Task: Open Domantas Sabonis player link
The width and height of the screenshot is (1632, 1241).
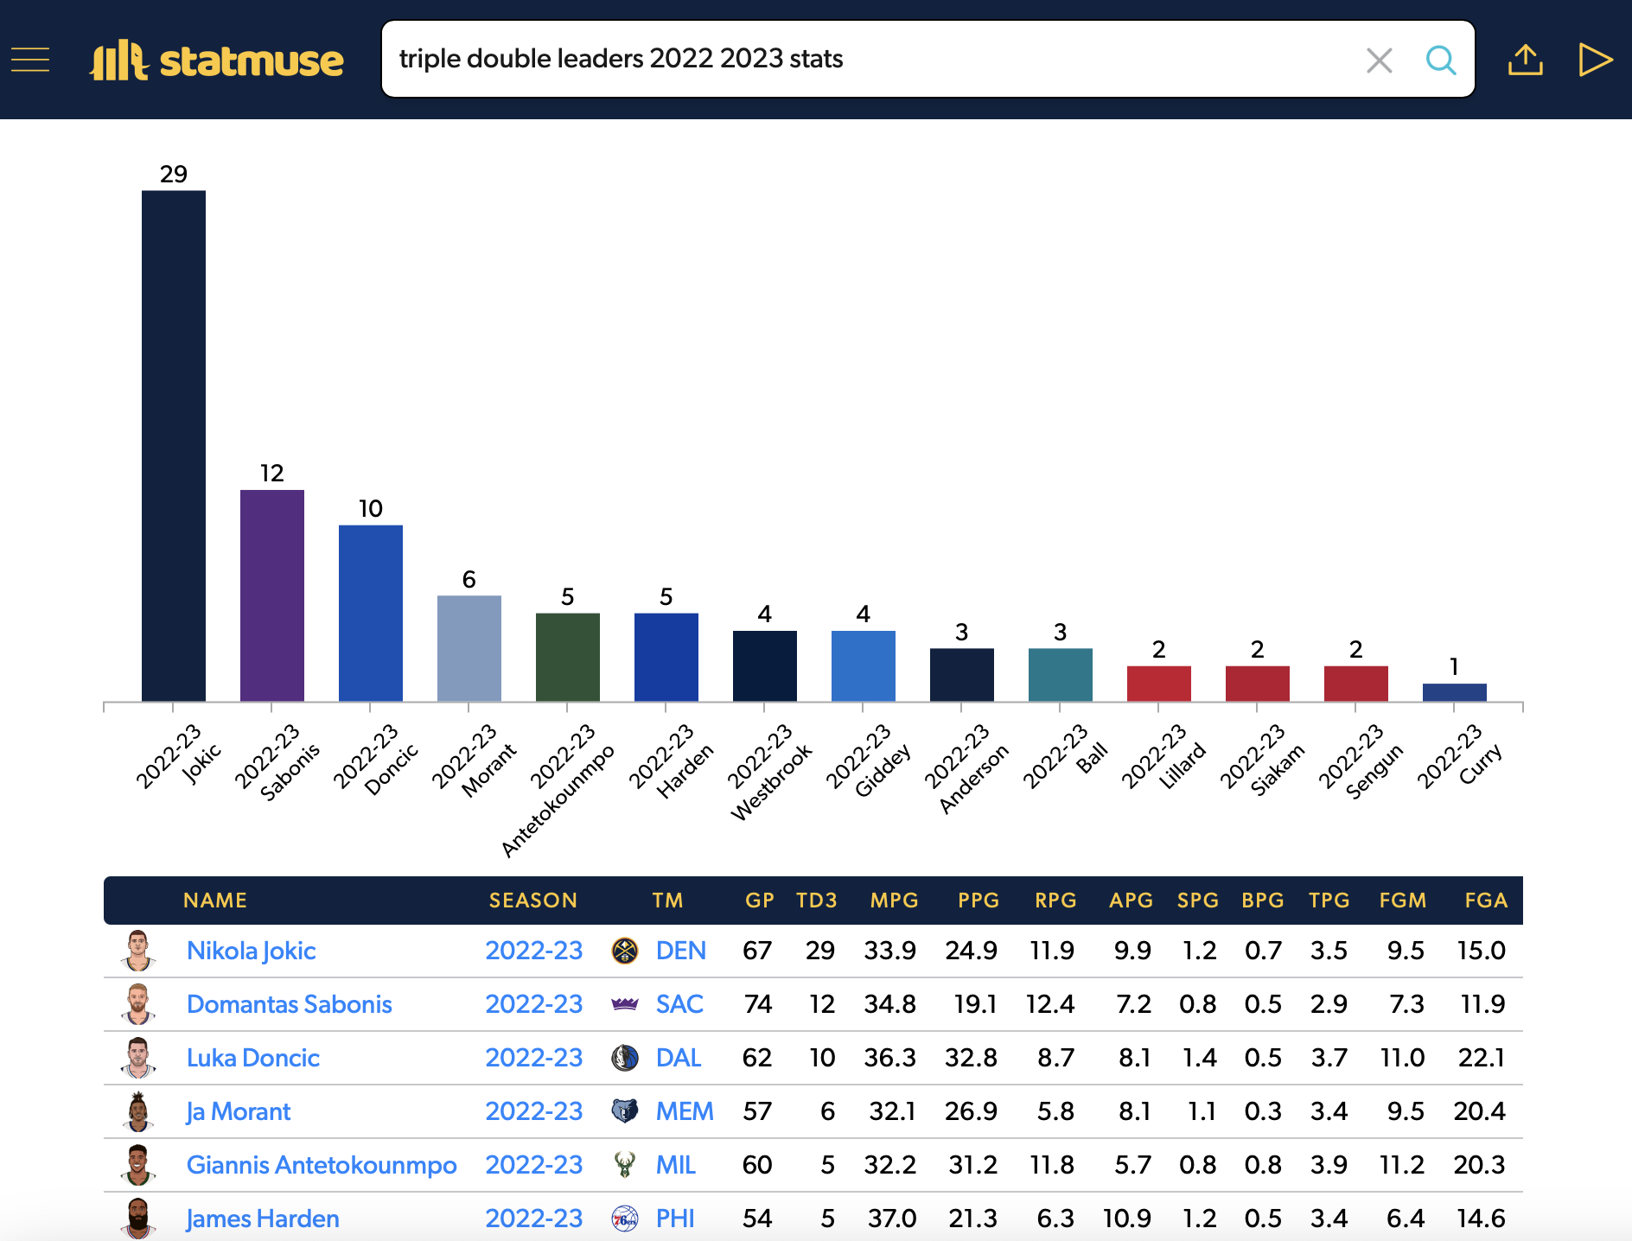Action: [289, 1004]
